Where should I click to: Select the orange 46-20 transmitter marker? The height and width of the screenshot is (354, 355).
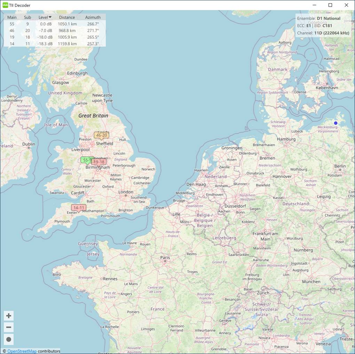pyautogui.click(x=101, y=135)
